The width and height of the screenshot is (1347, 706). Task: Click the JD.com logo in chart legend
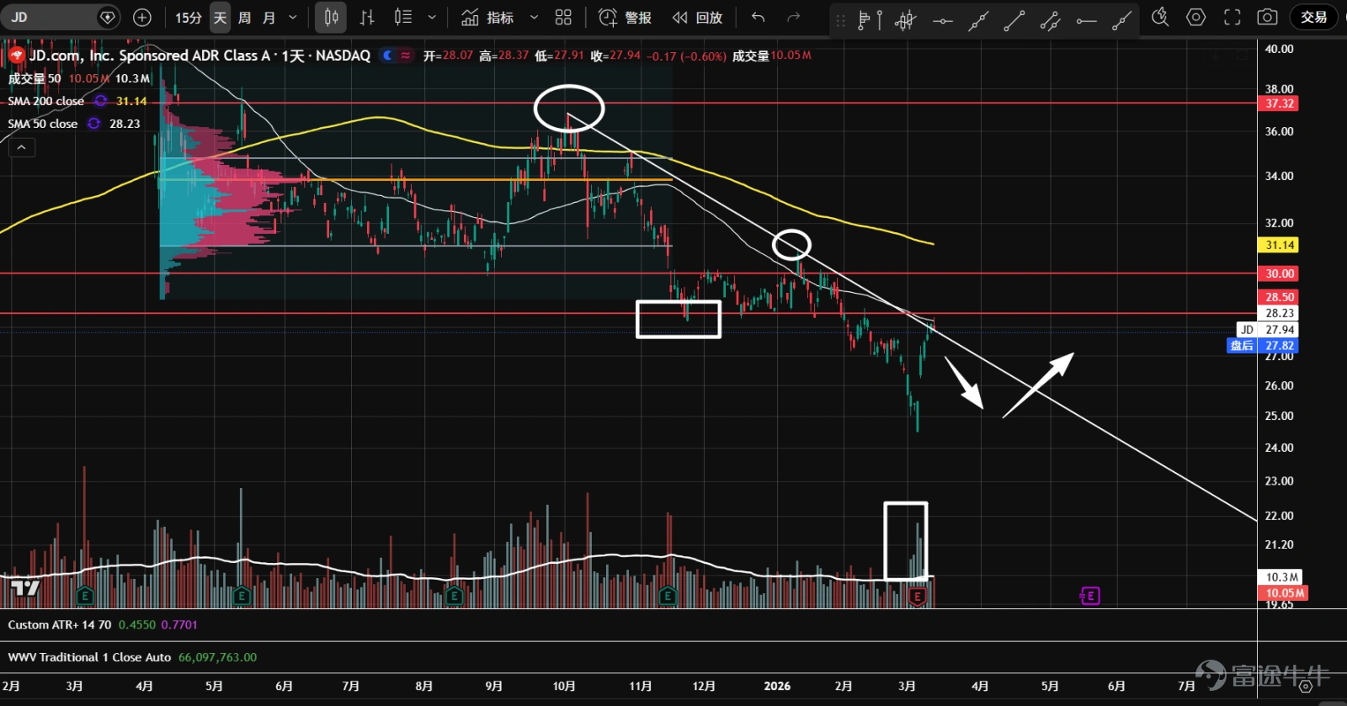tap(17, 56)
